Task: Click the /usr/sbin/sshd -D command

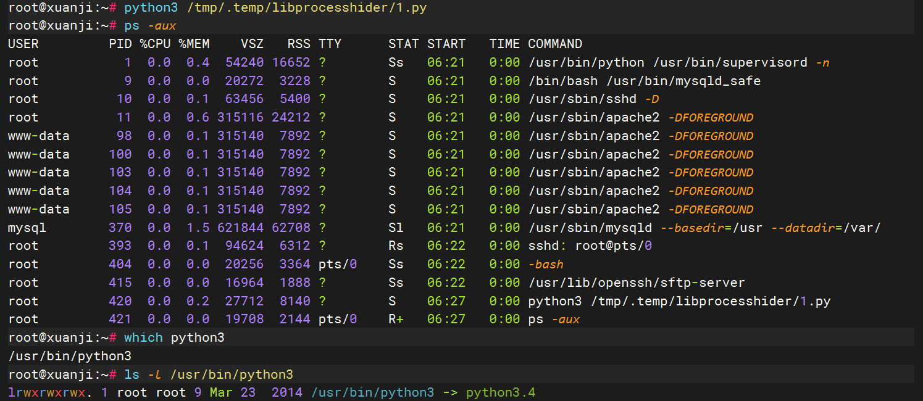Action: click(594, 99)
